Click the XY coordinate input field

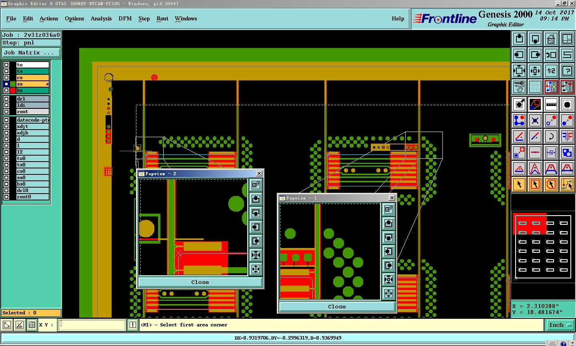tap(92, 325)
